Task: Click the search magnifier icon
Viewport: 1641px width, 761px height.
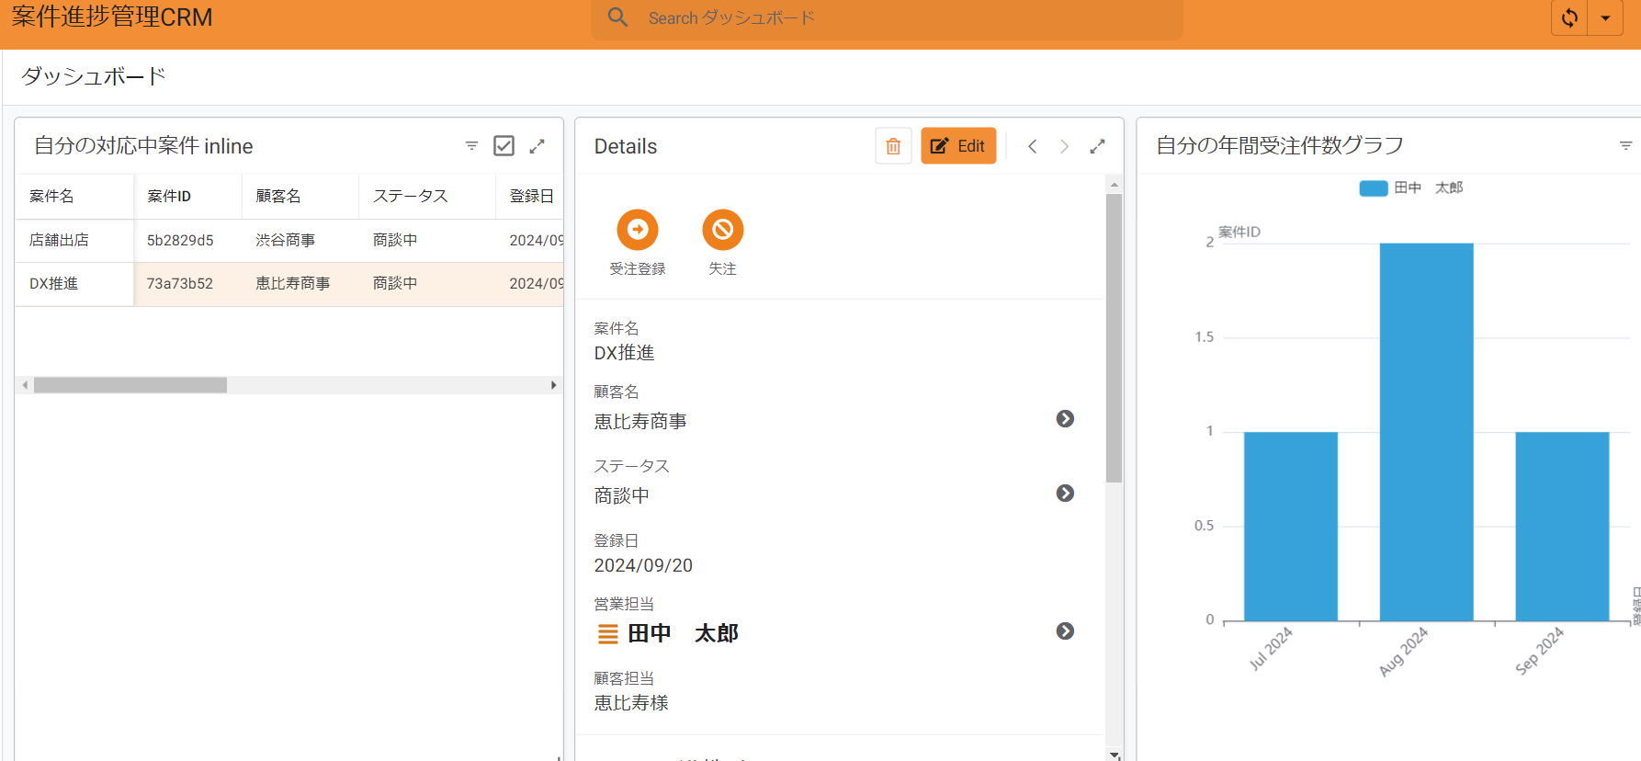Action: coord(617,17)
